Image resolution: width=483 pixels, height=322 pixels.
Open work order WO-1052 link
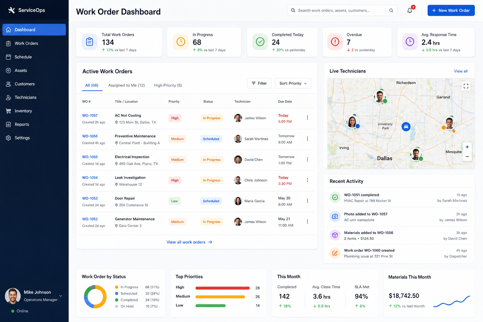pos(90,219)
